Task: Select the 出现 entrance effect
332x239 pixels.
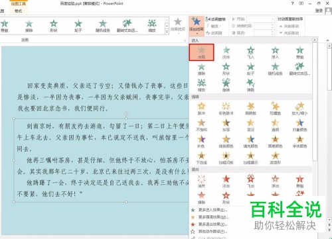Action: point(201,52)
